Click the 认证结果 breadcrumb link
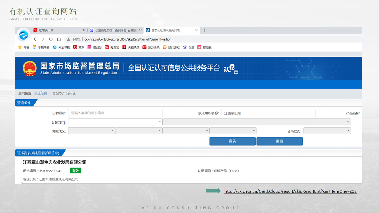 tap(41, 93)
